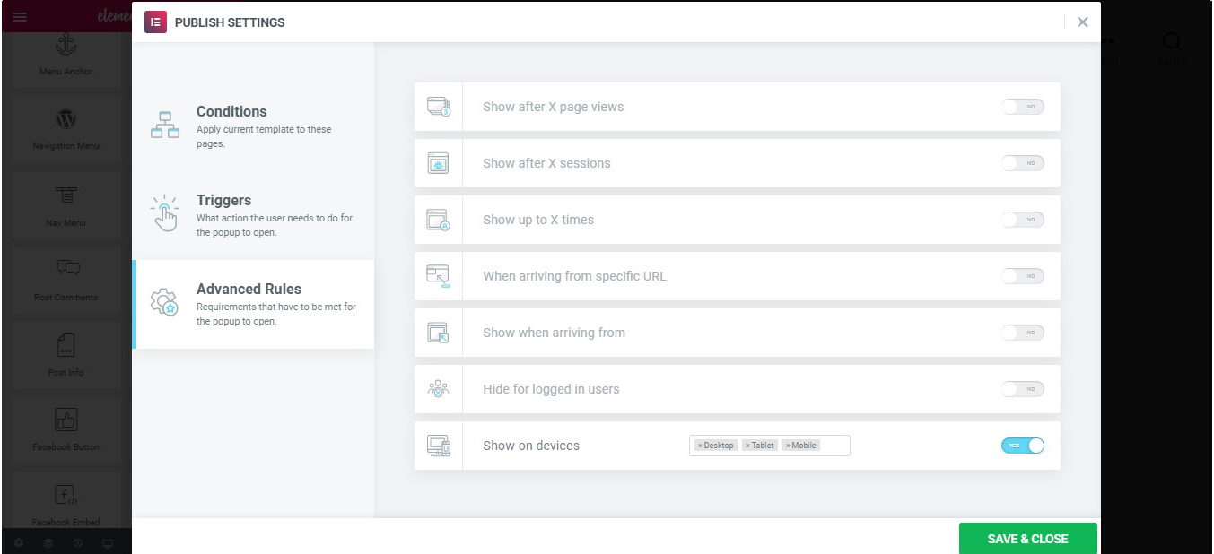Click "When arriving from specific URL" label
This screenshot has width=1214, height=554.
point(574,276)
